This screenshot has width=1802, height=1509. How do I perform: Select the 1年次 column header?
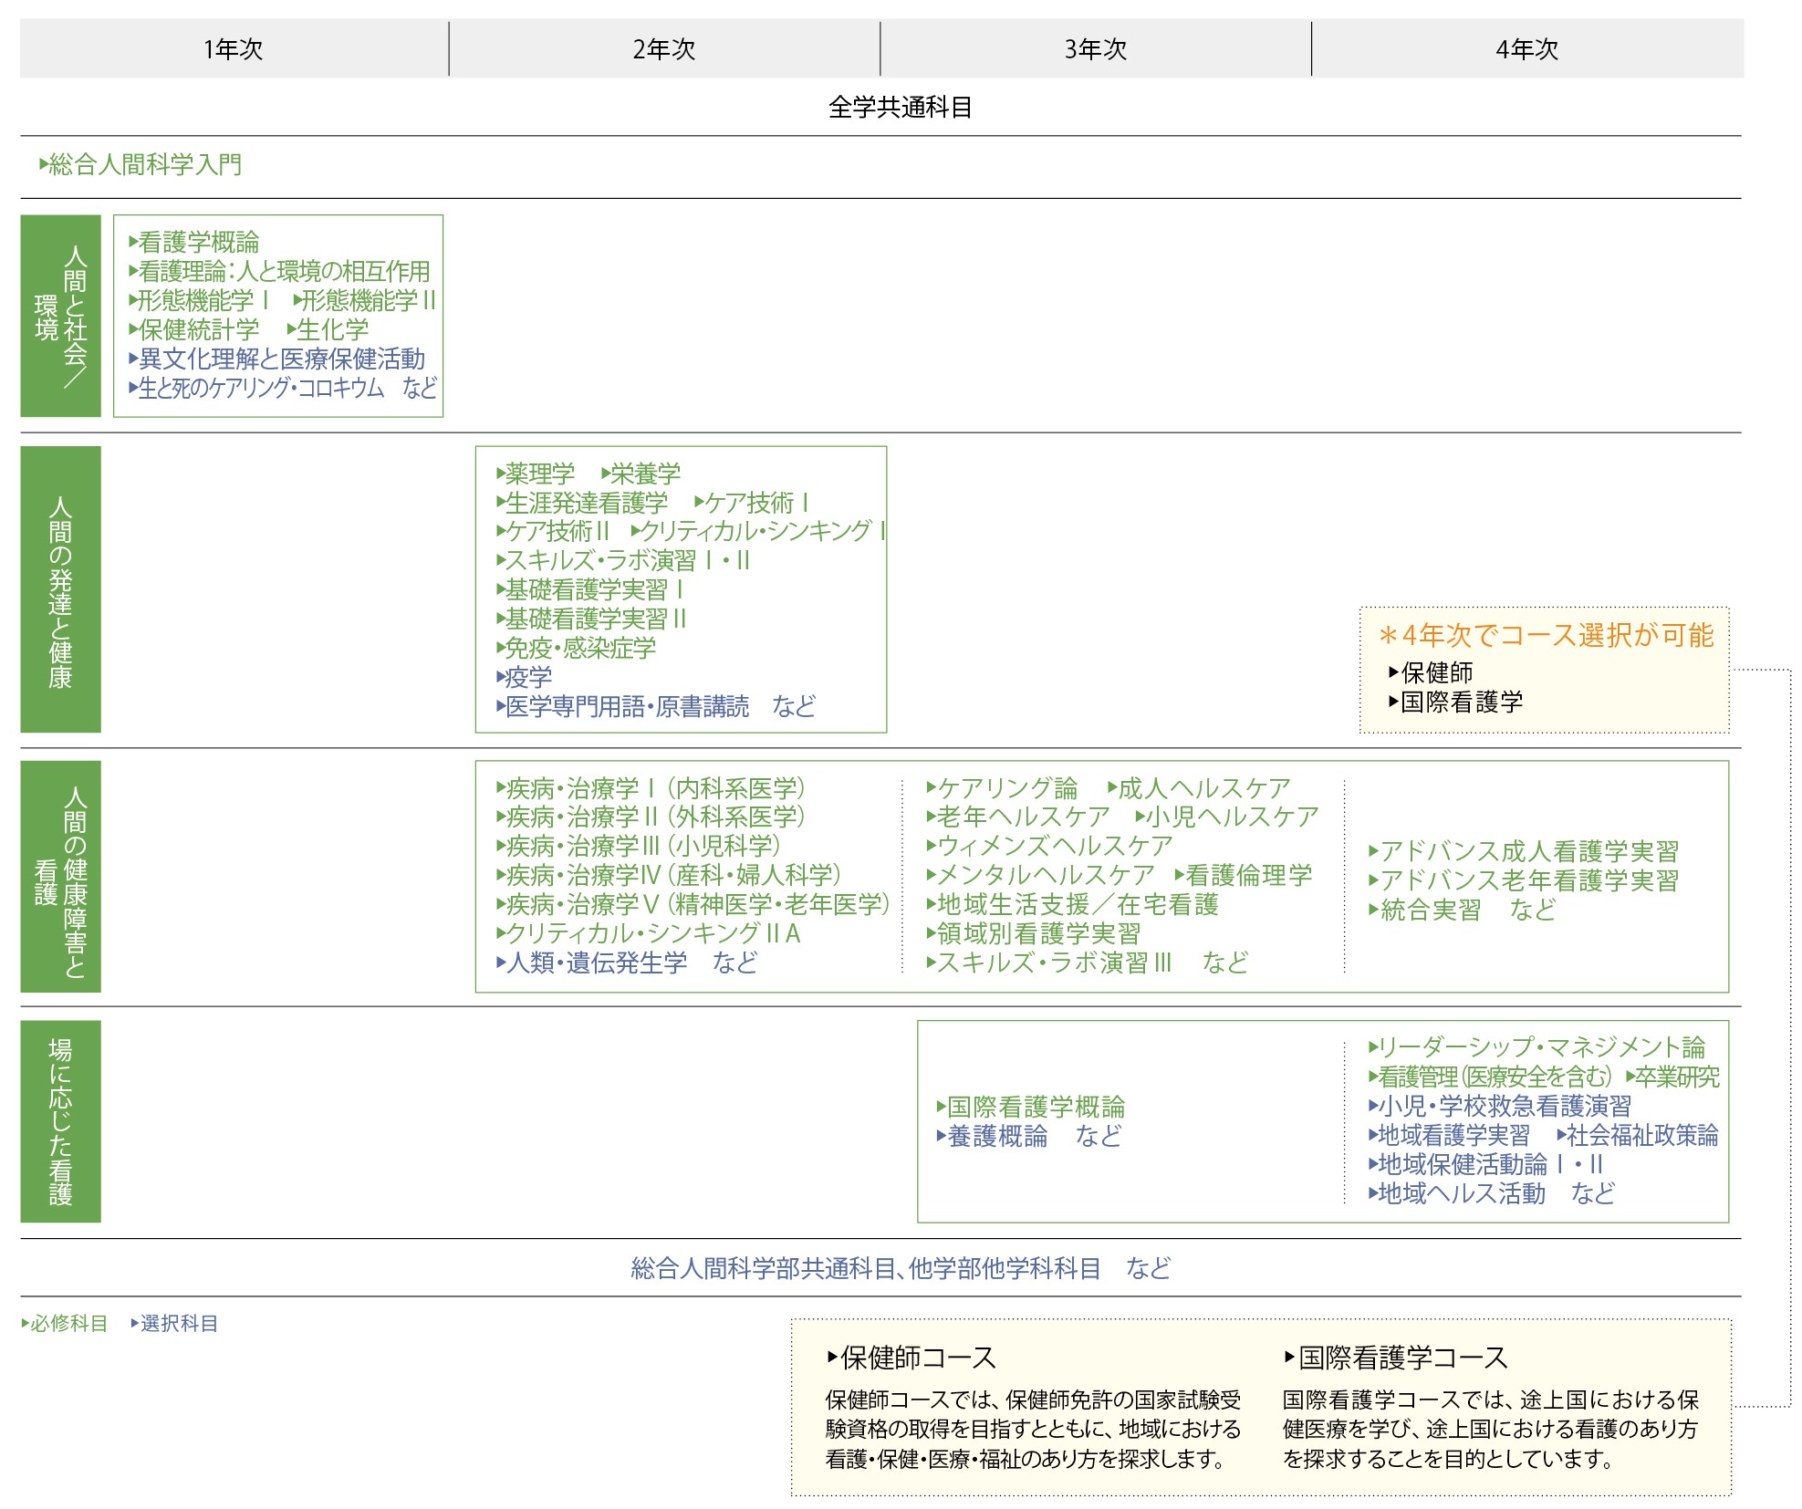coord(234,48)
